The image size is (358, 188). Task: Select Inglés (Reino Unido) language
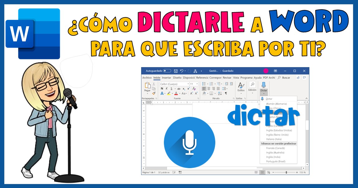point(277,135)
